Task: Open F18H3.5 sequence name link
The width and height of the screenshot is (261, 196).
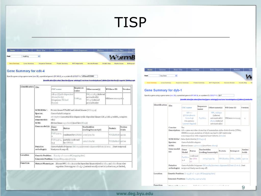Action: pos(78,99)
